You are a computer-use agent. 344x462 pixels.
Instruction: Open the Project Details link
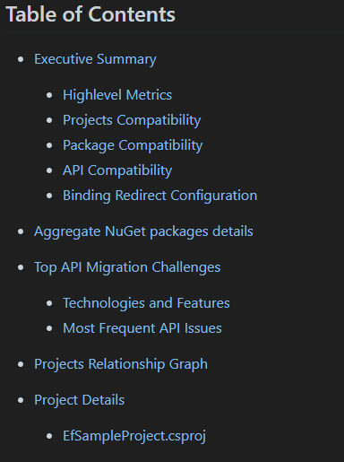click(79, 400)
